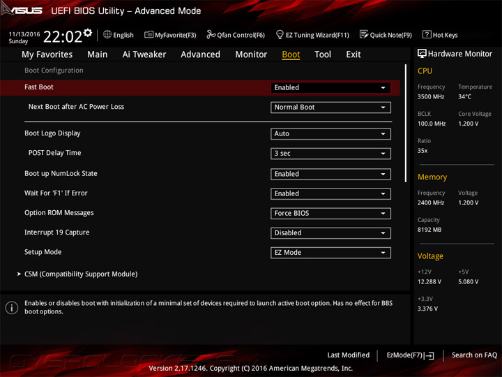
Task: Open the Wait For 'F1' If Error dropdown
Action: click(x=330, y=193)
